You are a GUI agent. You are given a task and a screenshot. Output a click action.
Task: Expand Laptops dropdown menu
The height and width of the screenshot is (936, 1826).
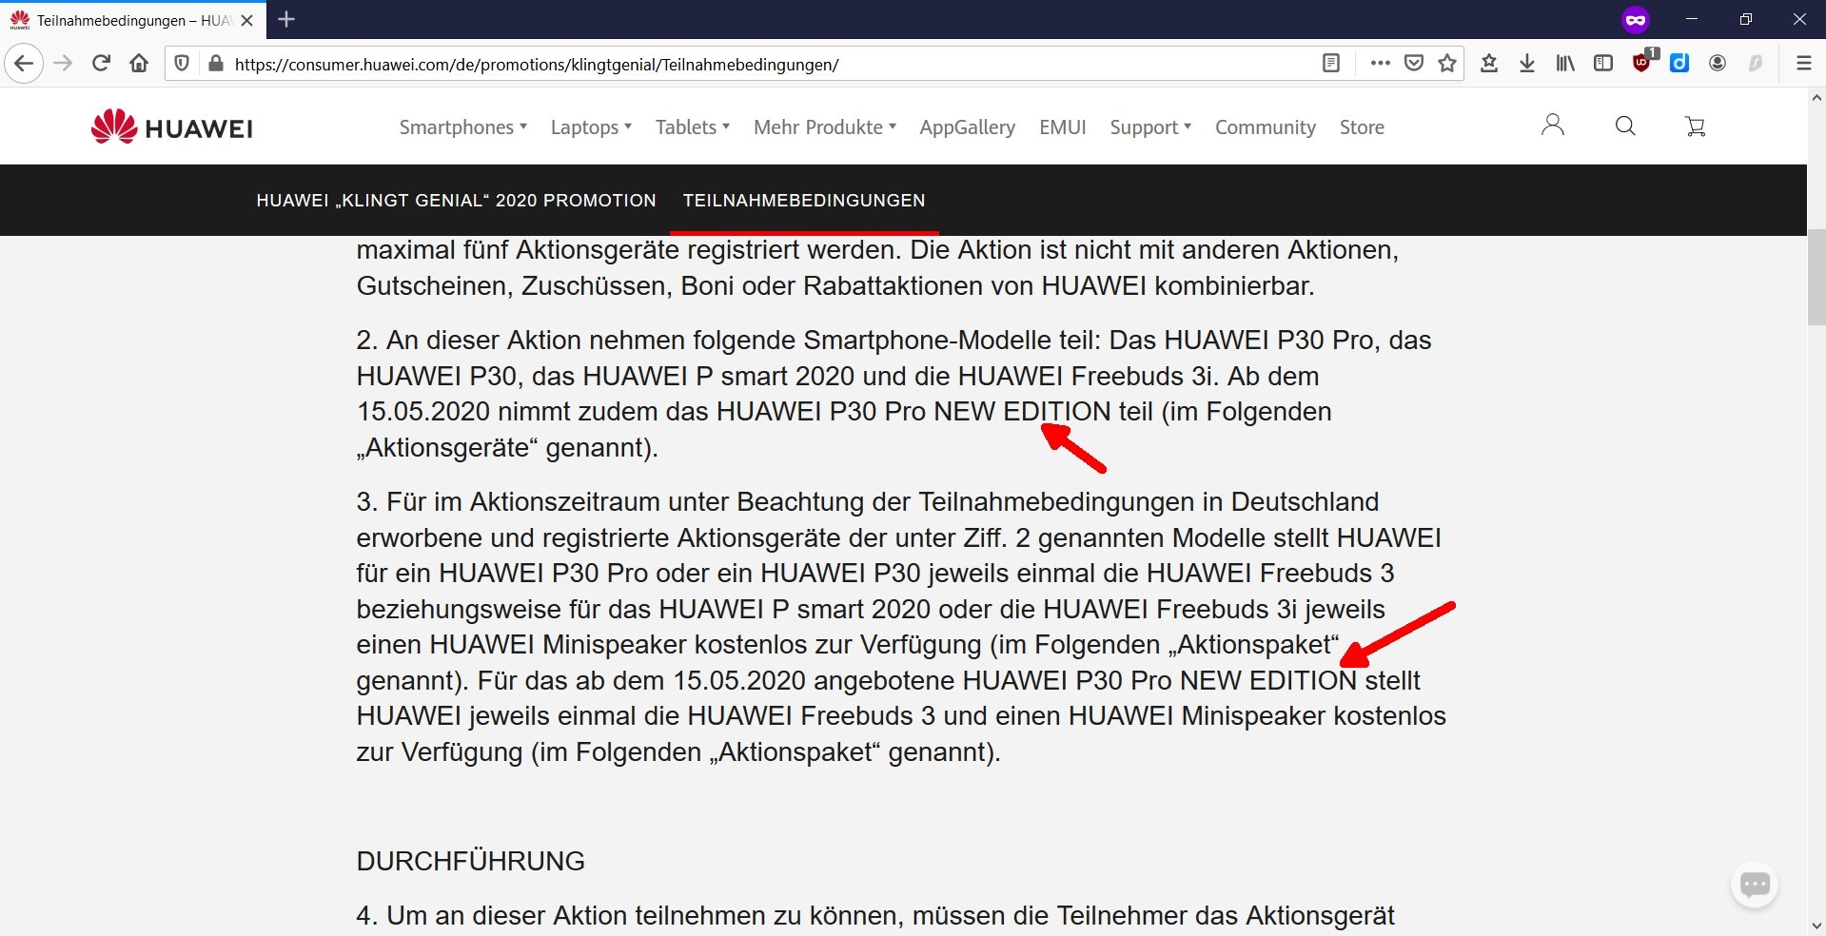(591, 127)
